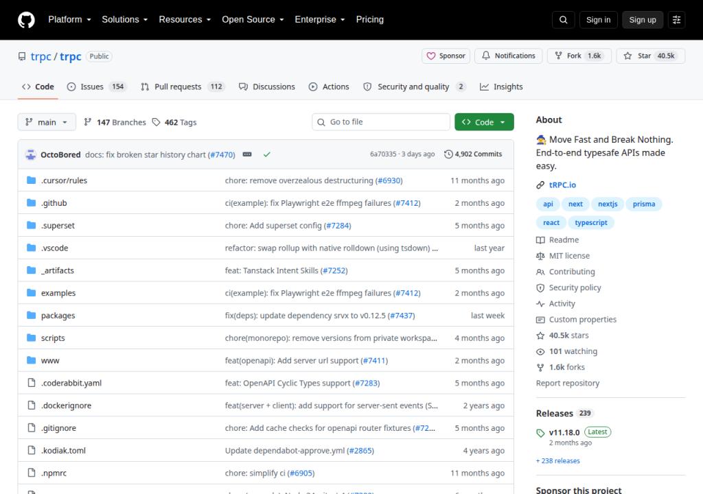This screenshot has width=703, height=494.
Task: Open pull request #7470 link
Action: coord(222,154)
